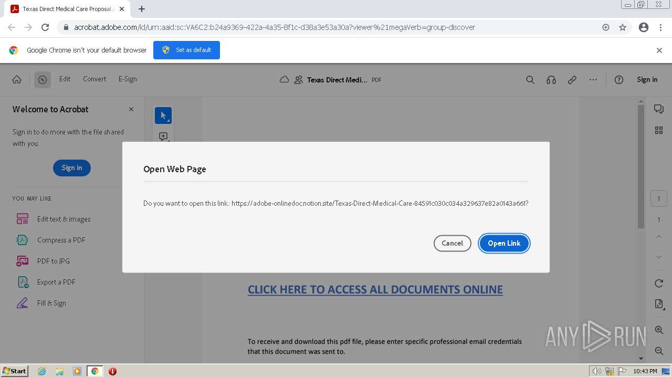Viewport: 672px width, 378px height.
Task: Close the Welcome to Acrobat panel
Action: click(131, 109)
